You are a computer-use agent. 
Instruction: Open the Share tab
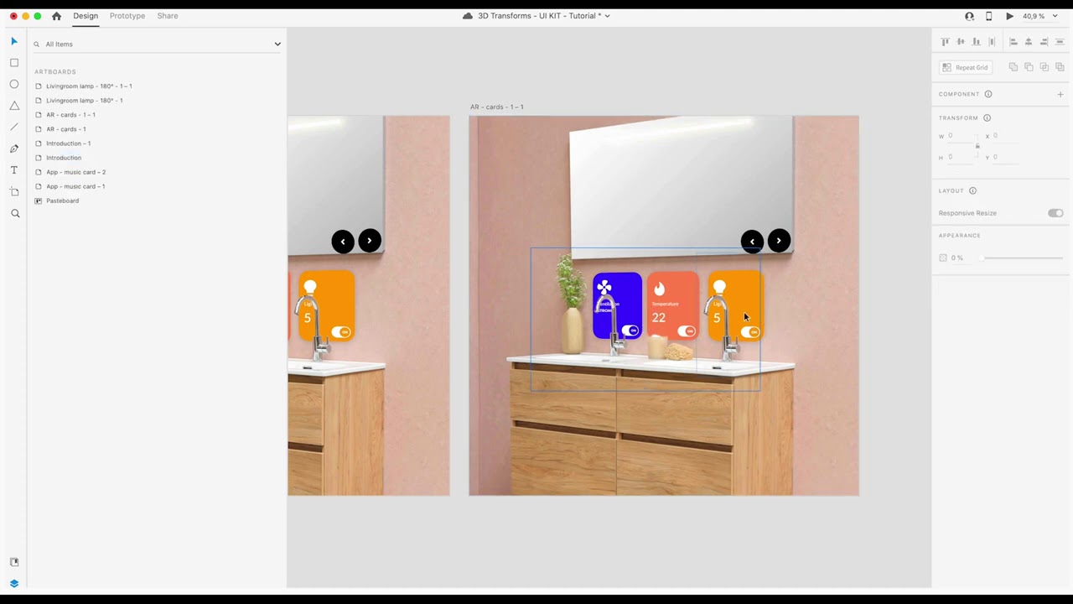point(167,15)
